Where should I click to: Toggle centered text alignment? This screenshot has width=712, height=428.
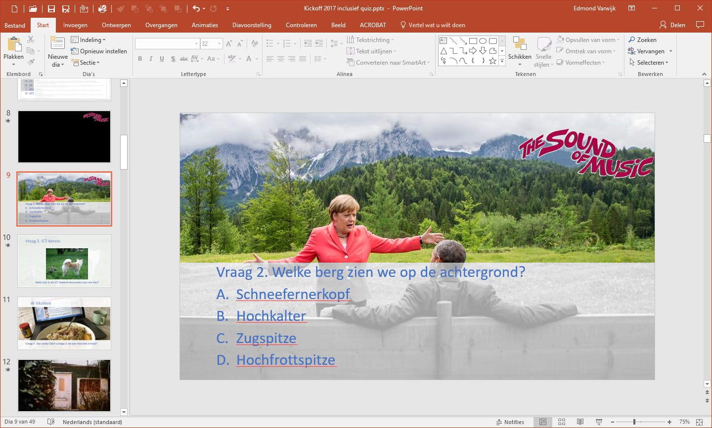[281, 59]
